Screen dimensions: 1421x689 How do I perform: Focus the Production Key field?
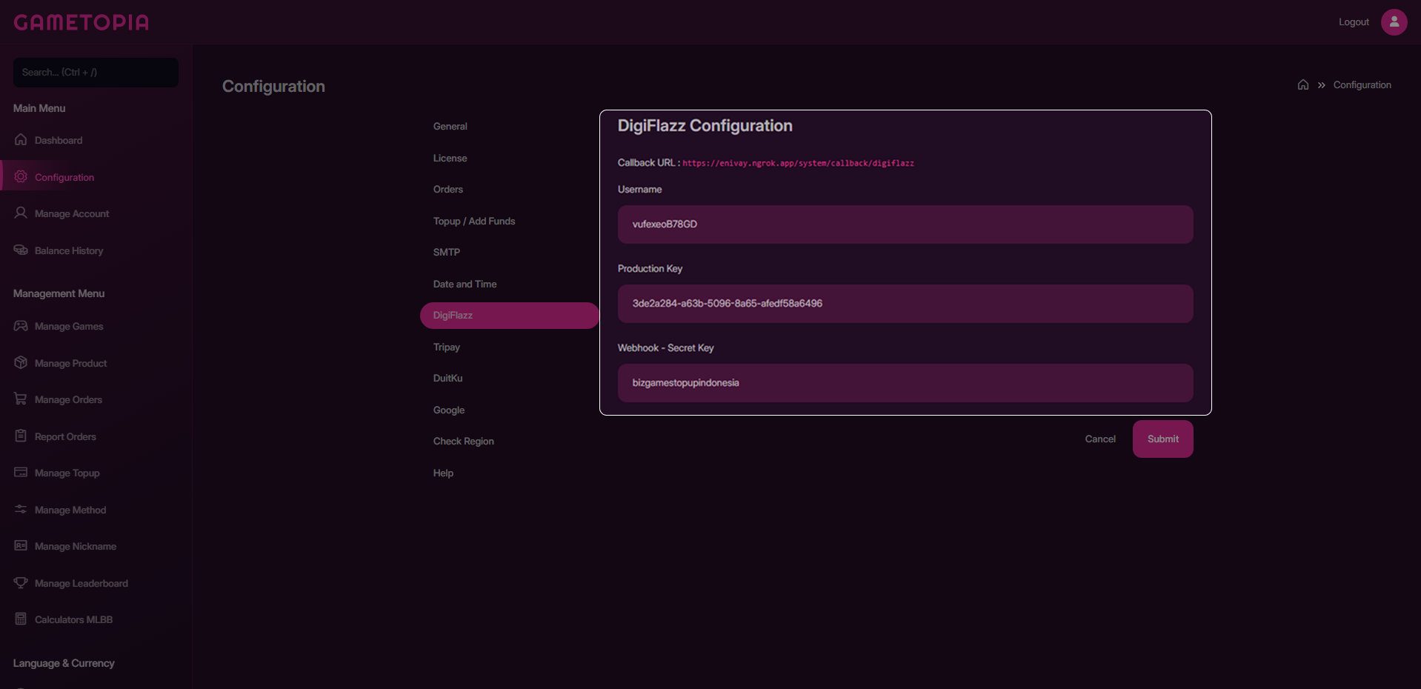[905, 304]
